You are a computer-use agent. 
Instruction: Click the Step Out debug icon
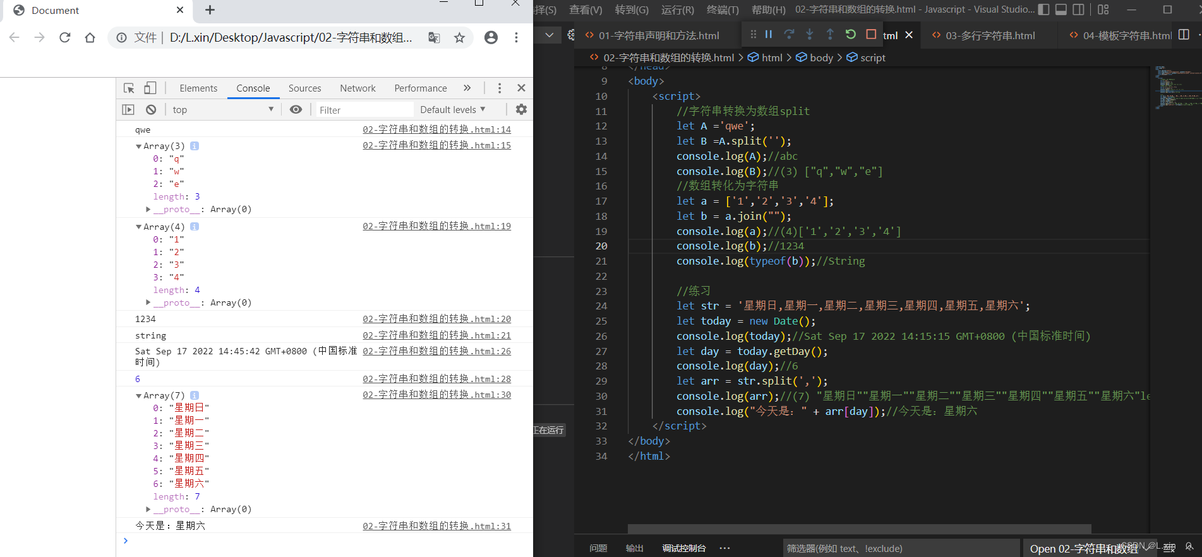coord(830,34)
